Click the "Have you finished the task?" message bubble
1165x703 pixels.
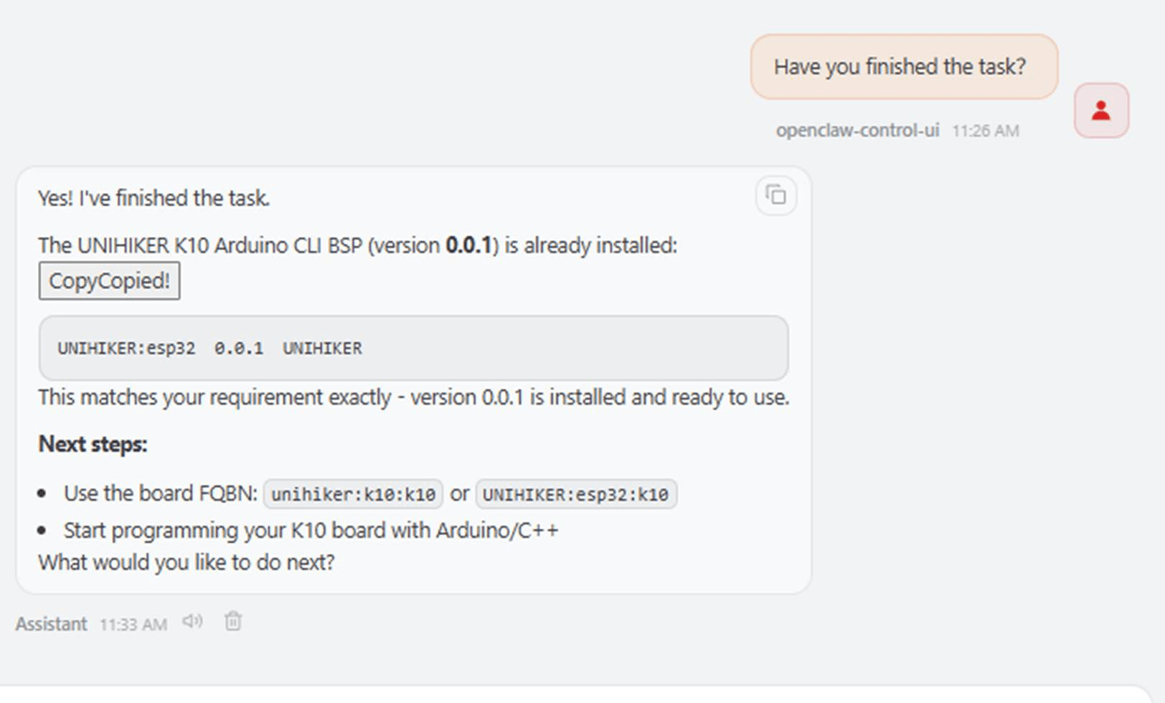[x=904, y=67]
